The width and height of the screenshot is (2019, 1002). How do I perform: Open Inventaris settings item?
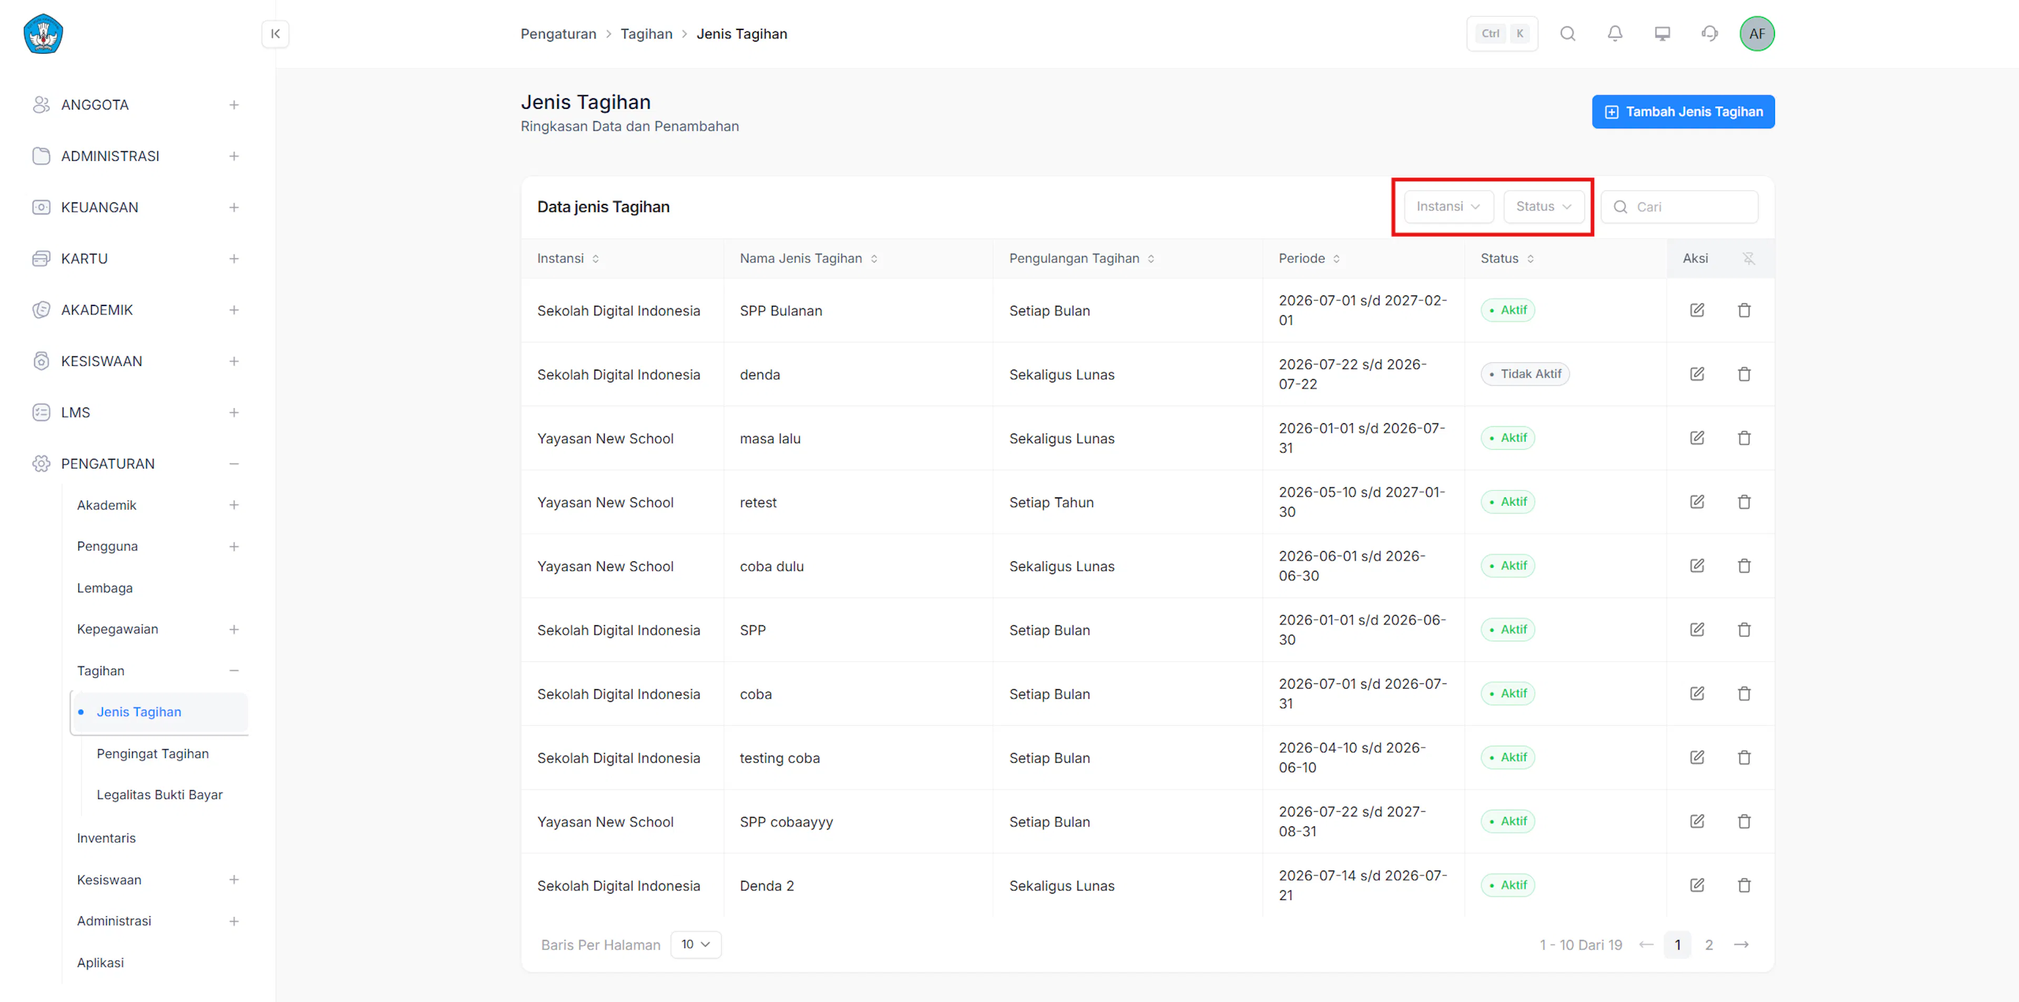tap(106, 839)
